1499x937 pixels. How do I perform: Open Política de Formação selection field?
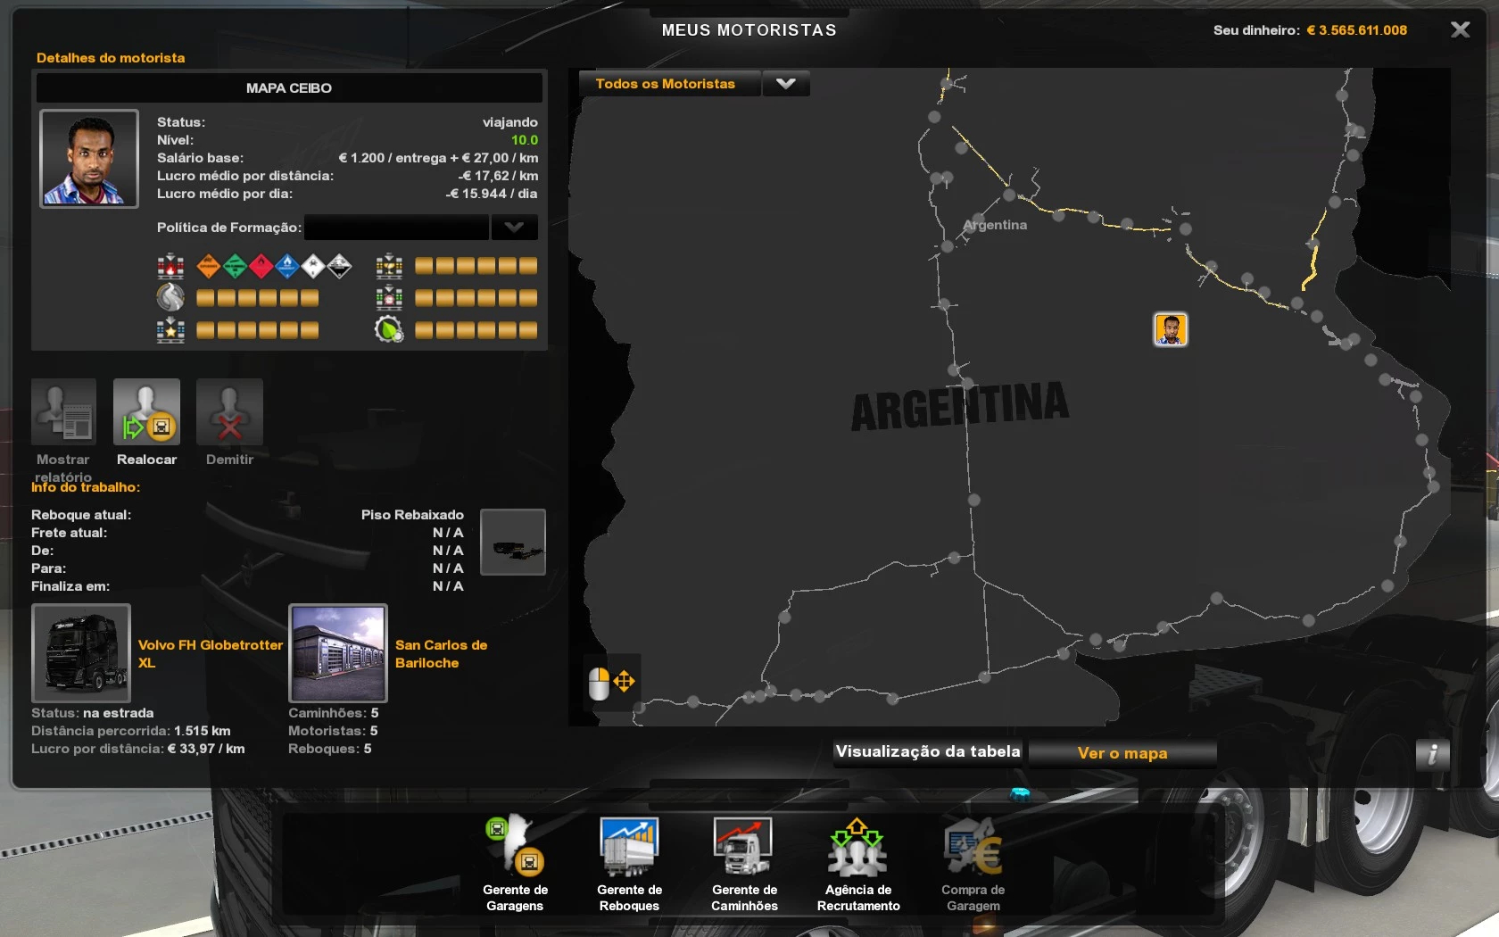[396, 228]
